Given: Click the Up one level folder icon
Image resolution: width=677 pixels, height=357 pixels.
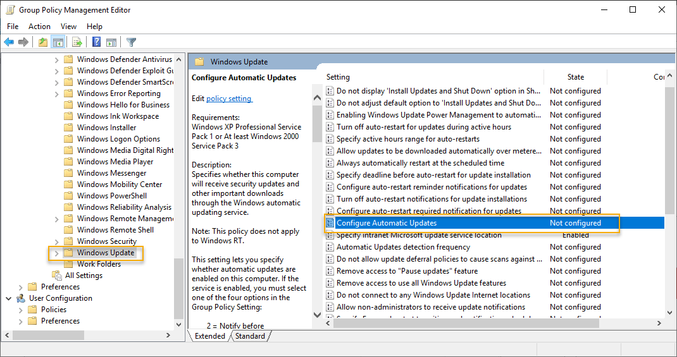Looking at the screenshot, I should [43, 42].
